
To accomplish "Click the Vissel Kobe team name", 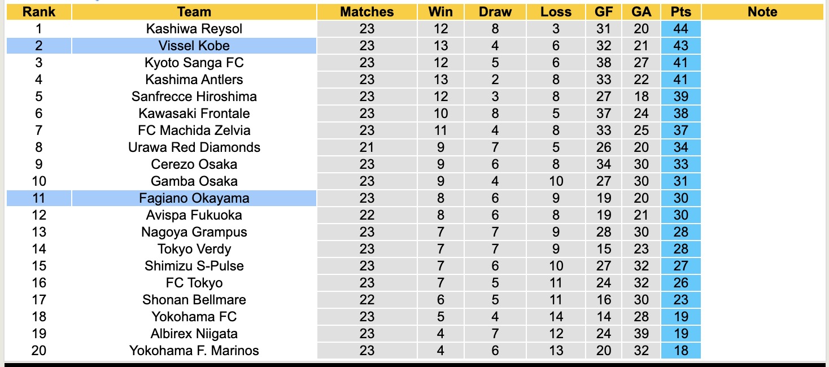I will [x=194, y=46].
